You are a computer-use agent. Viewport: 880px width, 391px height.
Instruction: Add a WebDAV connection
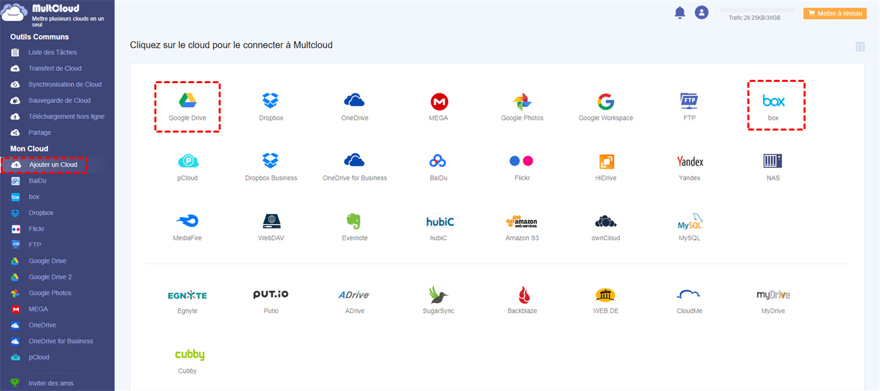tap(271, 227)
